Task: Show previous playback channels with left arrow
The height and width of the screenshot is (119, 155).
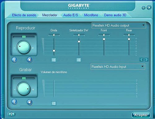Action: pyautogui.click(x=141, y=60)
